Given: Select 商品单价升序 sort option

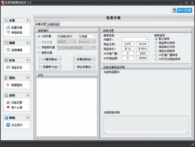Looking at the screenshot, I should click(x=156, y=47).
